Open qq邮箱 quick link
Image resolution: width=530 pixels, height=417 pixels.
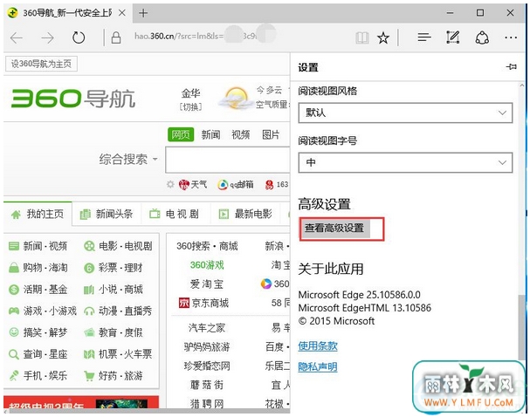(236, 184)
